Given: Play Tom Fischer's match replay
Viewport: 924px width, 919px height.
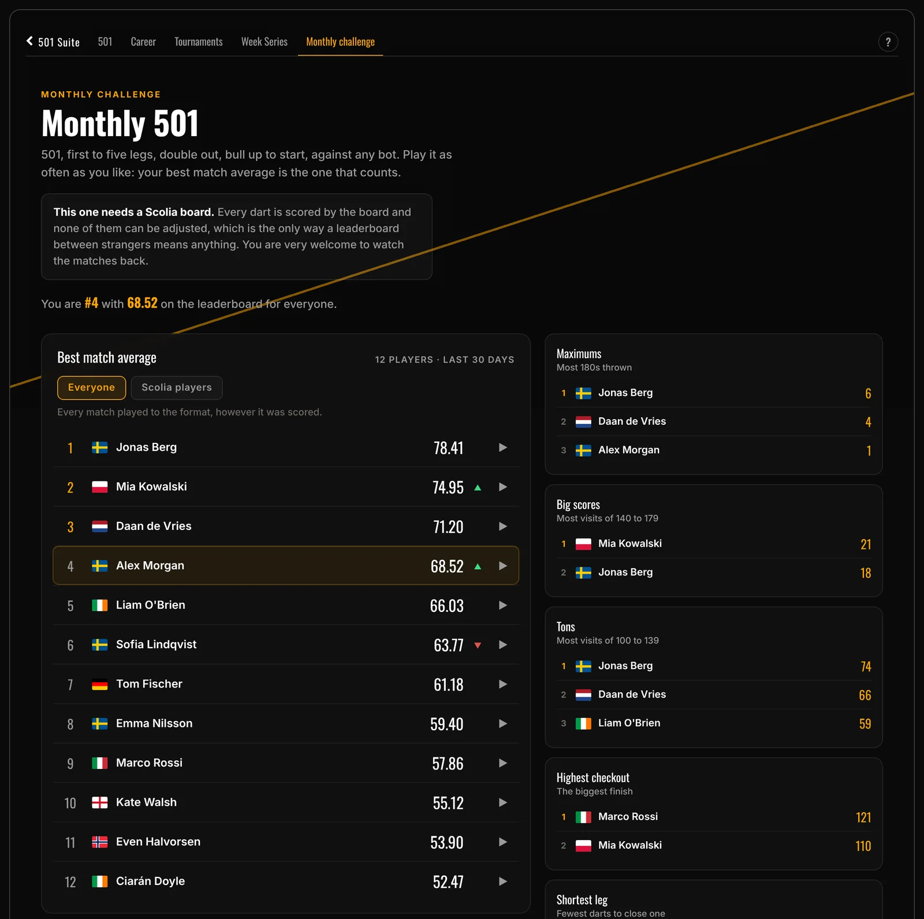Looking at the screenshot, I should 503,684.
